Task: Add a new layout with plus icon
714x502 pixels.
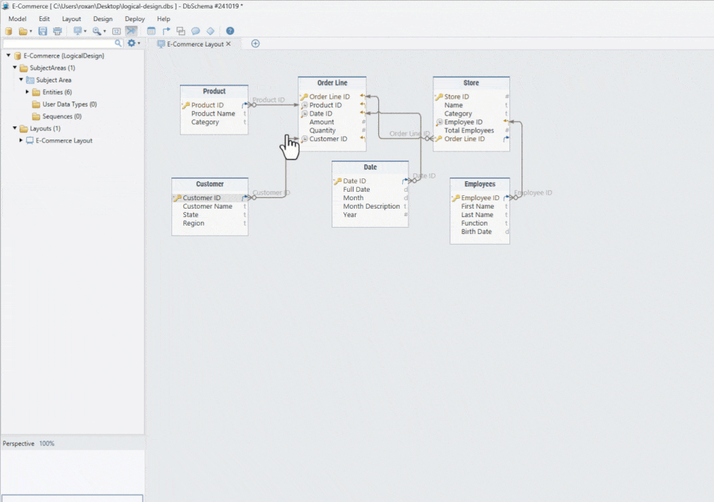Action: click(x=255, y=44)
